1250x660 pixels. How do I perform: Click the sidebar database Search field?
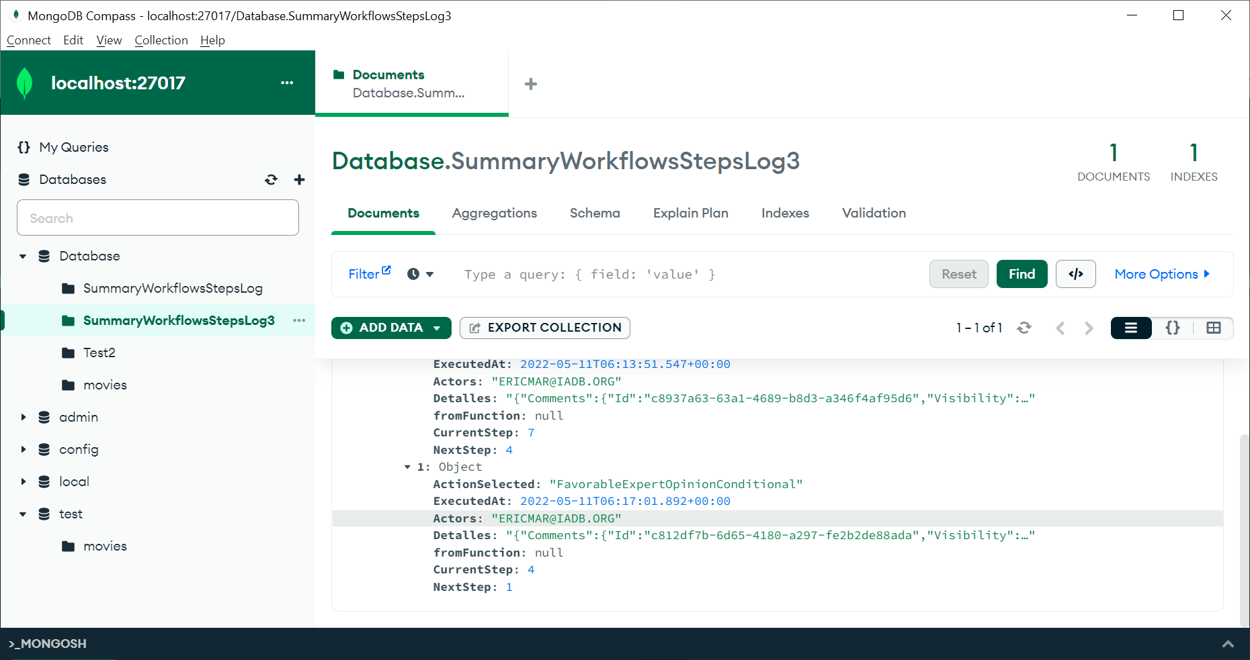tap(158, 218)
